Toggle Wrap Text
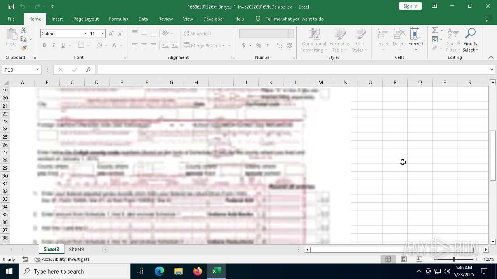Viewport: 497px width, 279px height. pos(198,34)
